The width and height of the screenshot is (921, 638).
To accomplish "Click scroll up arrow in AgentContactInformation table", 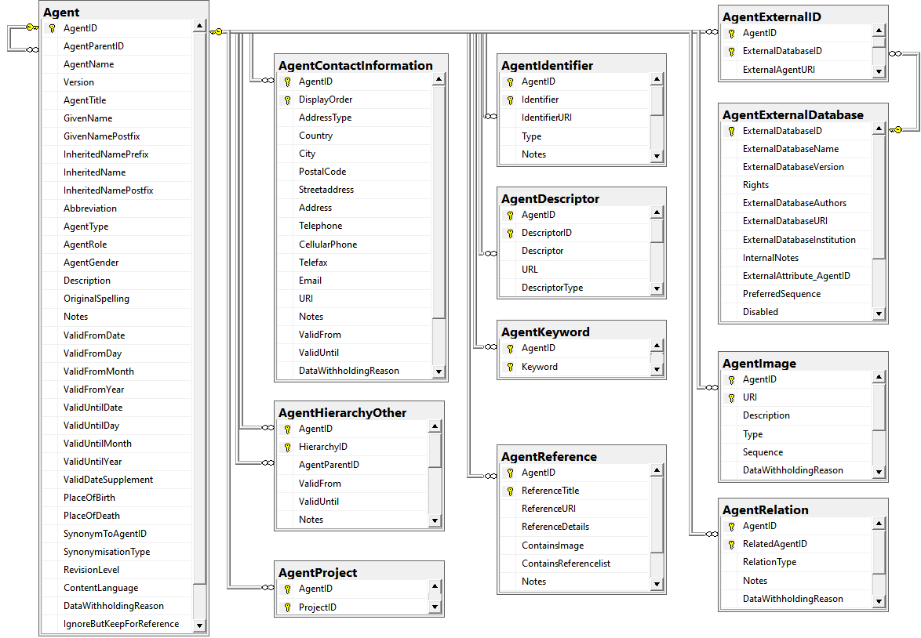I will pyautogui.click(x=439, y=79).
